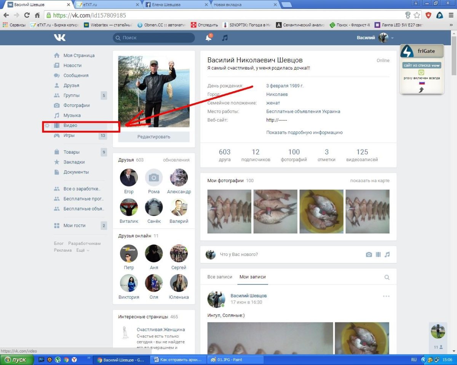Open Сообщения in left menu
Viewport: 457px width, 365px height.
[76, 75]
